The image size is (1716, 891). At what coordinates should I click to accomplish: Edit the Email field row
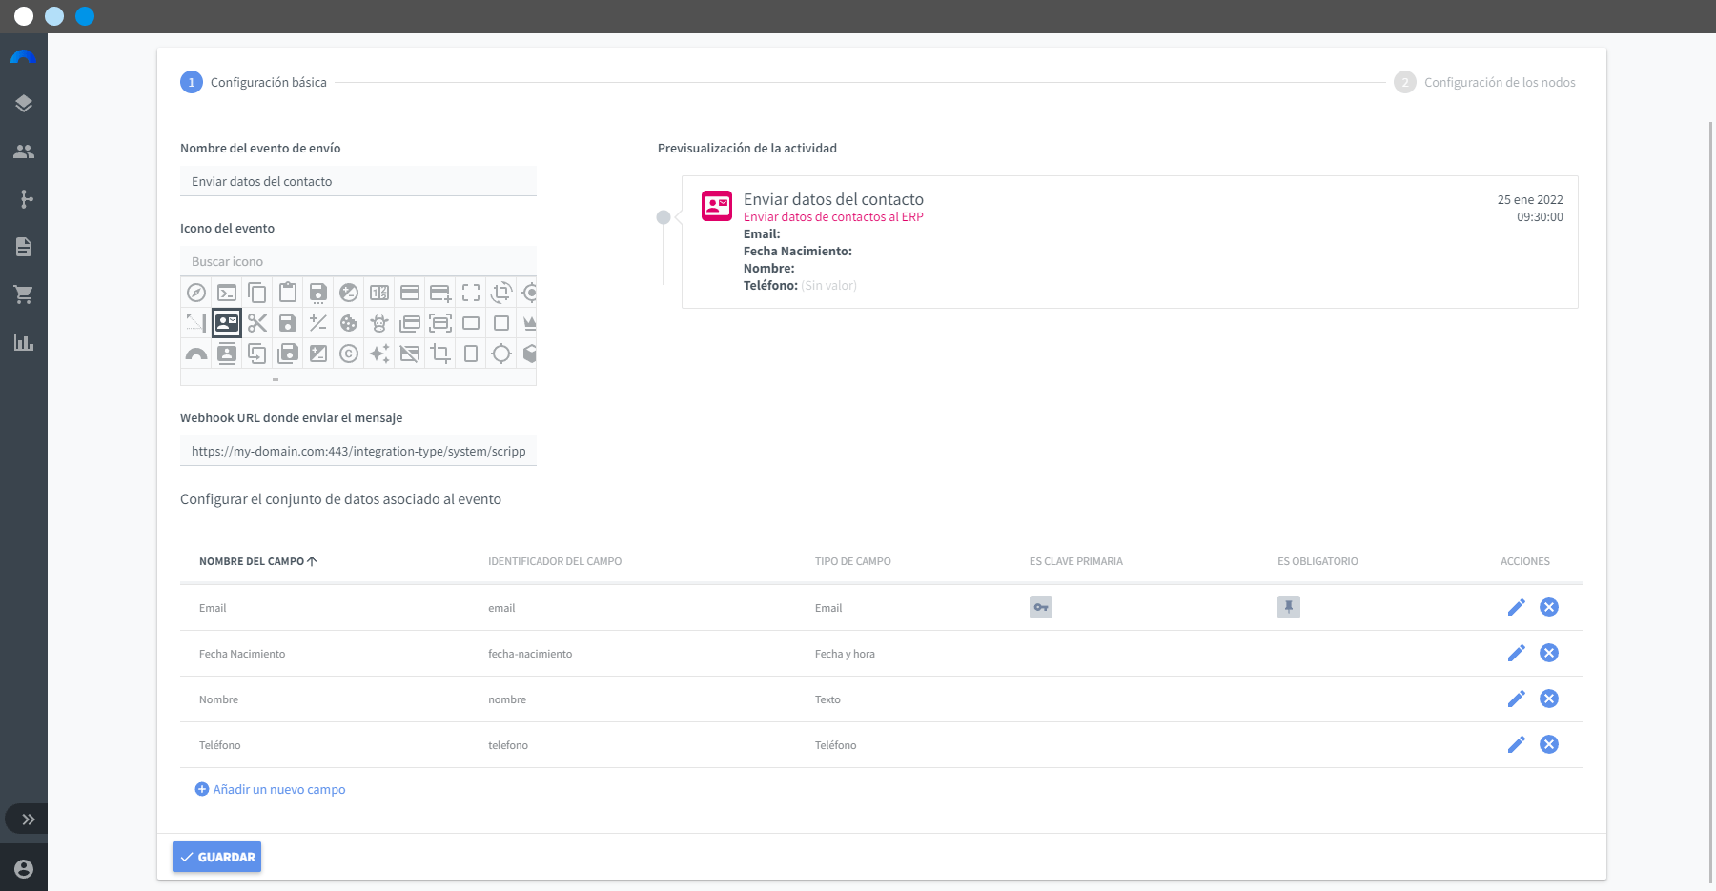click(1517, 607)
